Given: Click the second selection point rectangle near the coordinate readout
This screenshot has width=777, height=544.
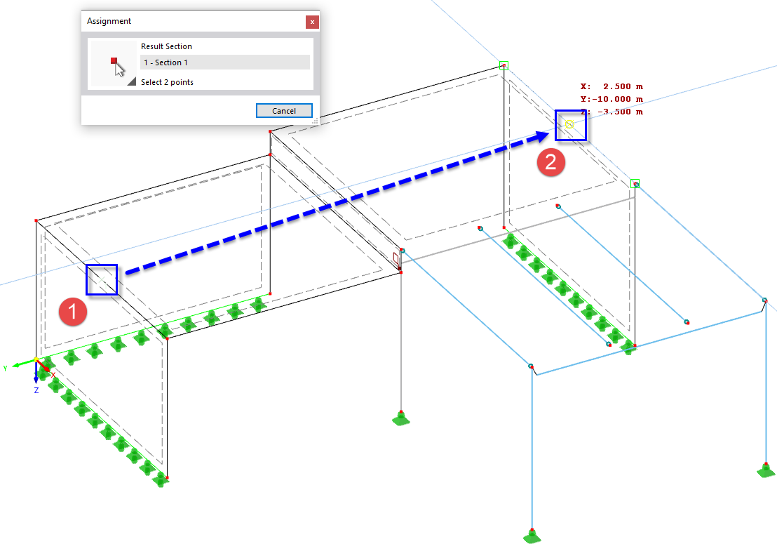Looking at the screenshot, I should 571,124.
